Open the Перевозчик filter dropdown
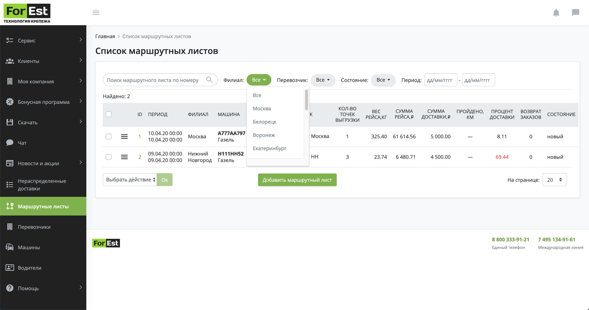Screen dimensions: 589x310 pyautogui.click(x=323, y=80)
